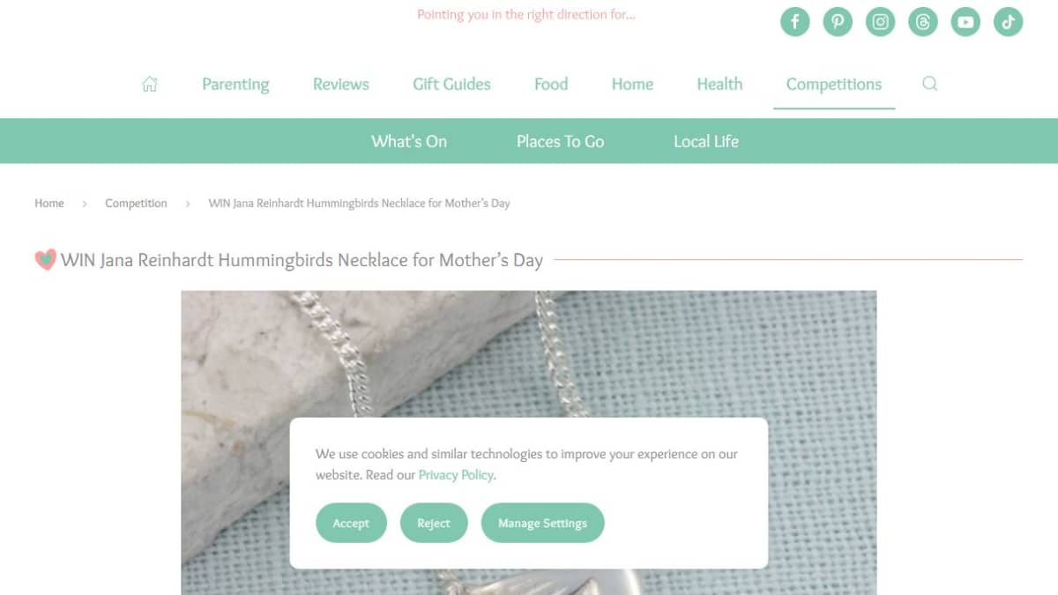
Task: Open the Local Life section
Action: [706, 141]
